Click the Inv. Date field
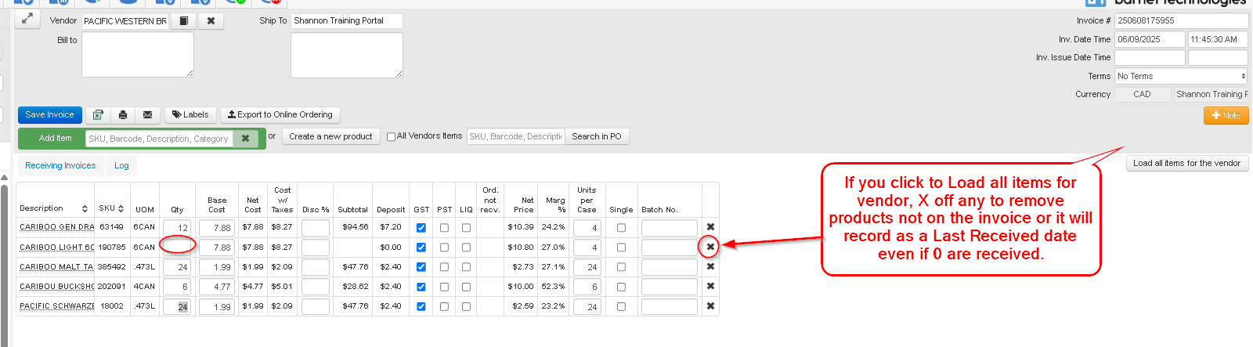Image resolution: width=1253 pixels, height=347 pixels. click(x=1150, y=39)
